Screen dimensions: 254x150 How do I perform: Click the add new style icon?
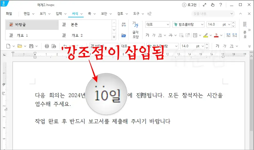tap(124, 24)
